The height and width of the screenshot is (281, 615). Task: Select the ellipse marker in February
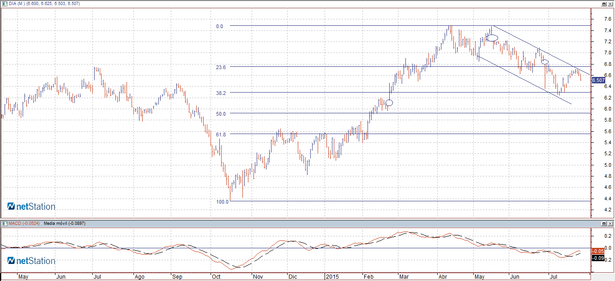(x=389, y=103)
